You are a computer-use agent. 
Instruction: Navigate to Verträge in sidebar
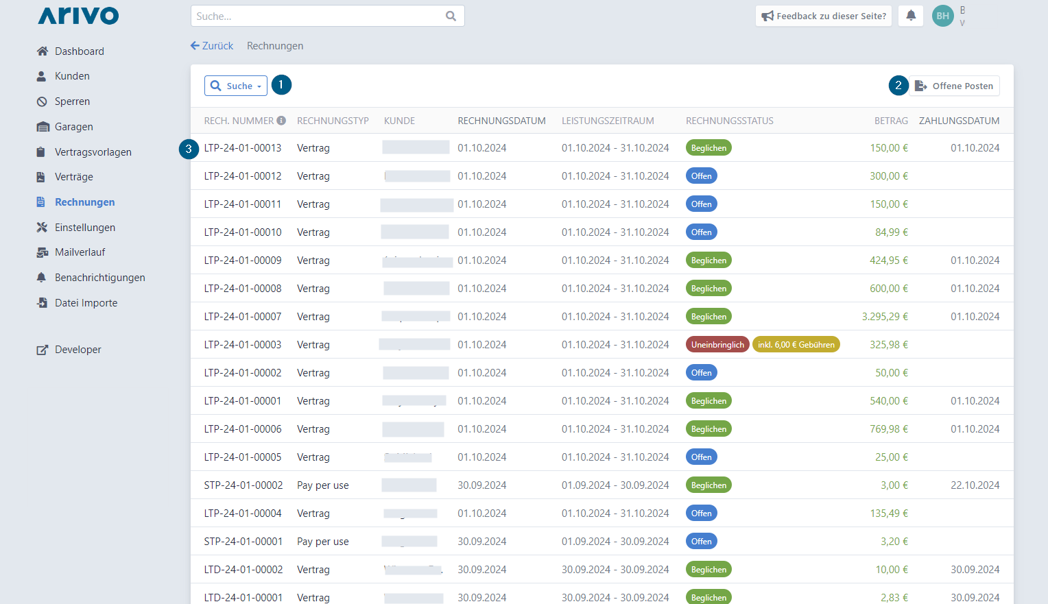click(74, 177)
